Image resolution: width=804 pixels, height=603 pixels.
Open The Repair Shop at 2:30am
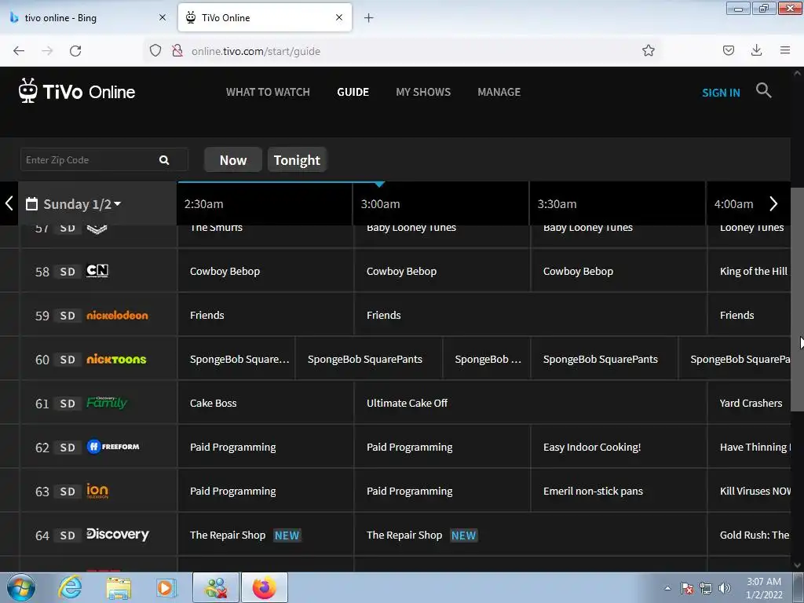265,535
